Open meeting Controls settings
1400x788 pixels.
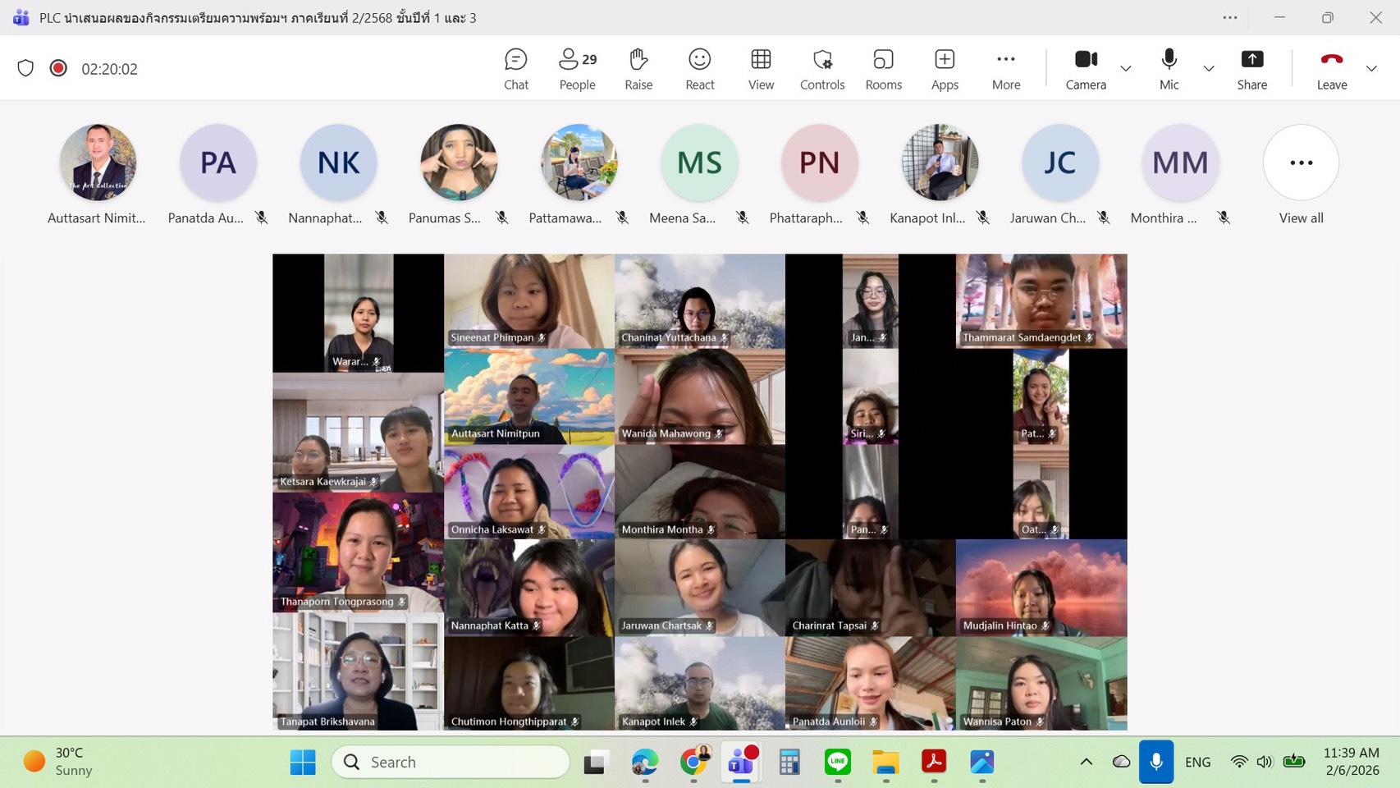(821, 69)
